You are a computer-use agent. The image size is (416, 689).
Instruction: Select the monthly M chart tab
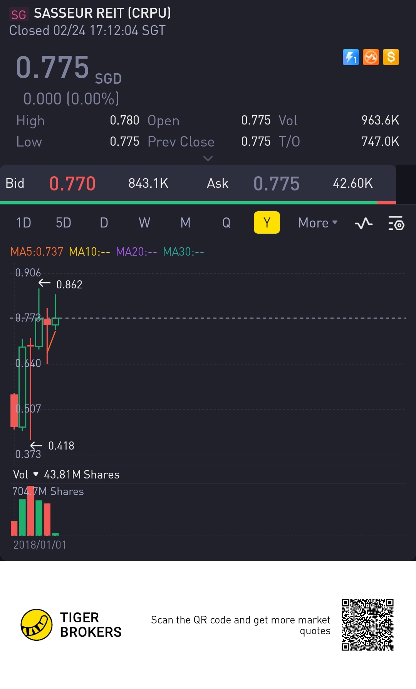coord(185,223)
